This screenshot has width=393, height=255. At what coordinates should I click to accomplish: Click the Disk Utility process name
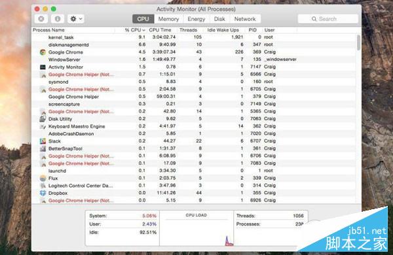click(x=60, y=119)
